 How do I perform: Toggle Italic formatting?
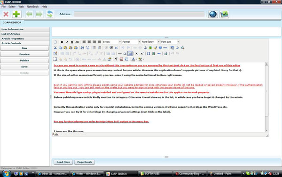(x=67, y=42)
